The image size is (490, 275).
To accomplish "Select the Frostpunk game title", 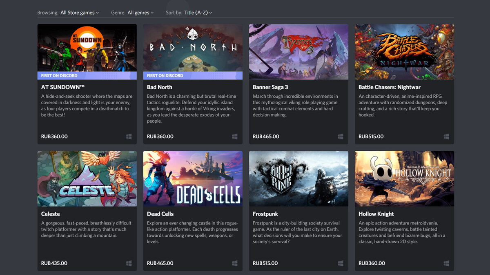I will coord(266,214).
